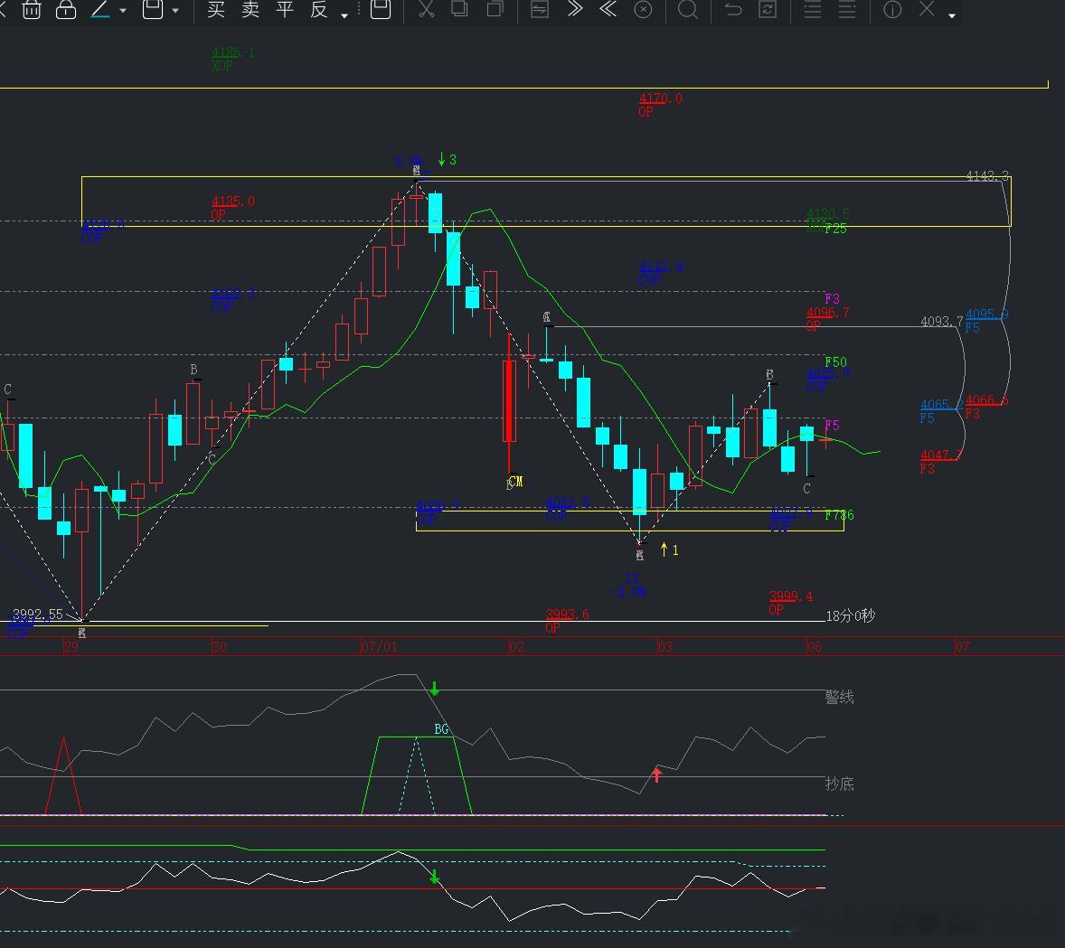Click the 4096.7 OP label
The height and width of the screenshot is (948, 1065).
(827, 319)
